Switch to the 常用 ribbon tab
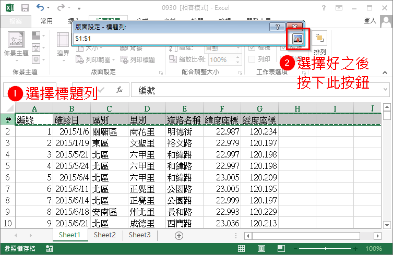The width and height of the screenshot is (393, 255). click(46, 21)
